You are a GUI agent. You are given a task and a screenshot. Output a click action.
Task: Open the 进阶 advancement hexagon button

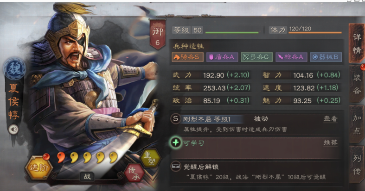pyautogui.click(x=38, y=167)
